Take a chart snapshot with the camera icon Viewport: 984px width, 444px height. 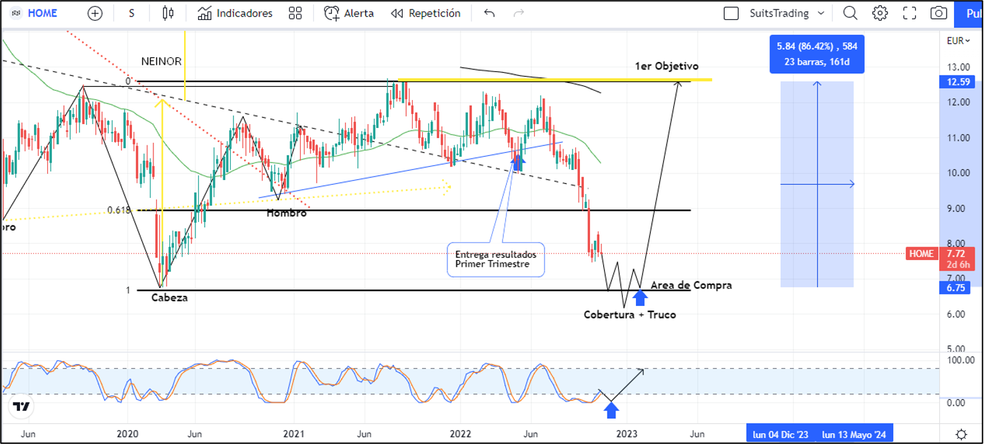[939, 13]
